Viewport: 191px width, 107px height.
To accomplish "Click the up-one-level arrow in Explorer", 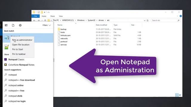I will [x=45, y=21].
